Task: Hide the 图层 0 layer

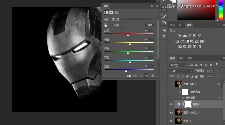Action: coord(171,121)
